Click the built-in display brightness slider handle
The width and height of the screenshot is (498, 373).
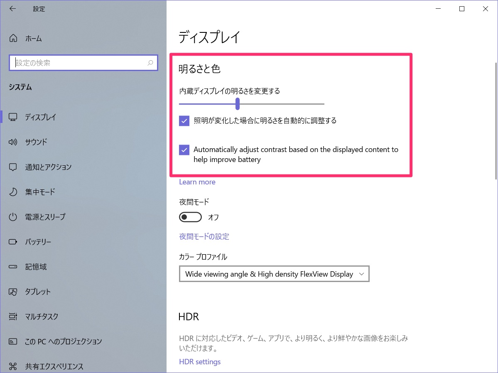(x=238, y=104)
